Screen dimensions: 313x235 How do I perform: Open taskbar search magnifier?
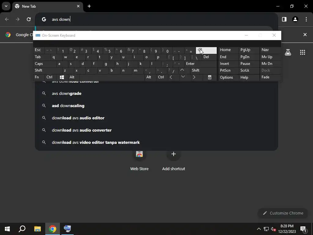tap(22, 229)
